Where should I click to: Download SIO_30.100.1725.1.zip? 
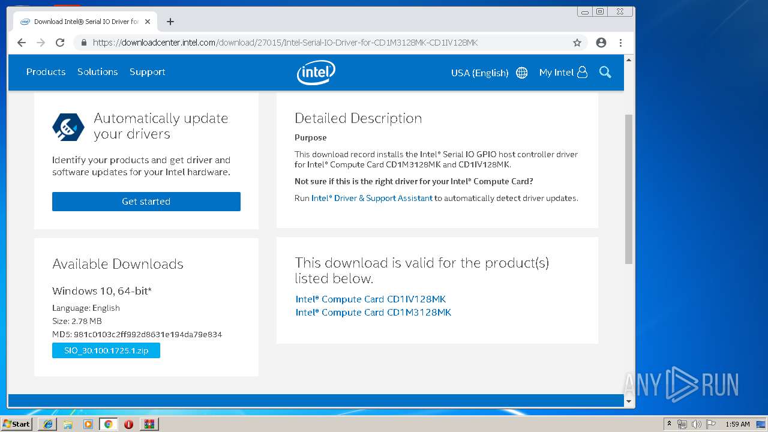click(x=106, y=350)
